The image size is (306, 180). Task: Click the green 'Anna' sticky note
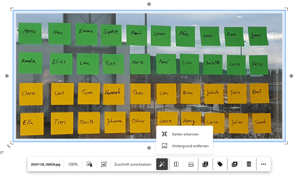[30, 33]
